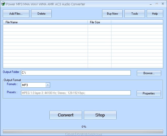
Task: Click the Output Format group label
Action: [12, 80]
